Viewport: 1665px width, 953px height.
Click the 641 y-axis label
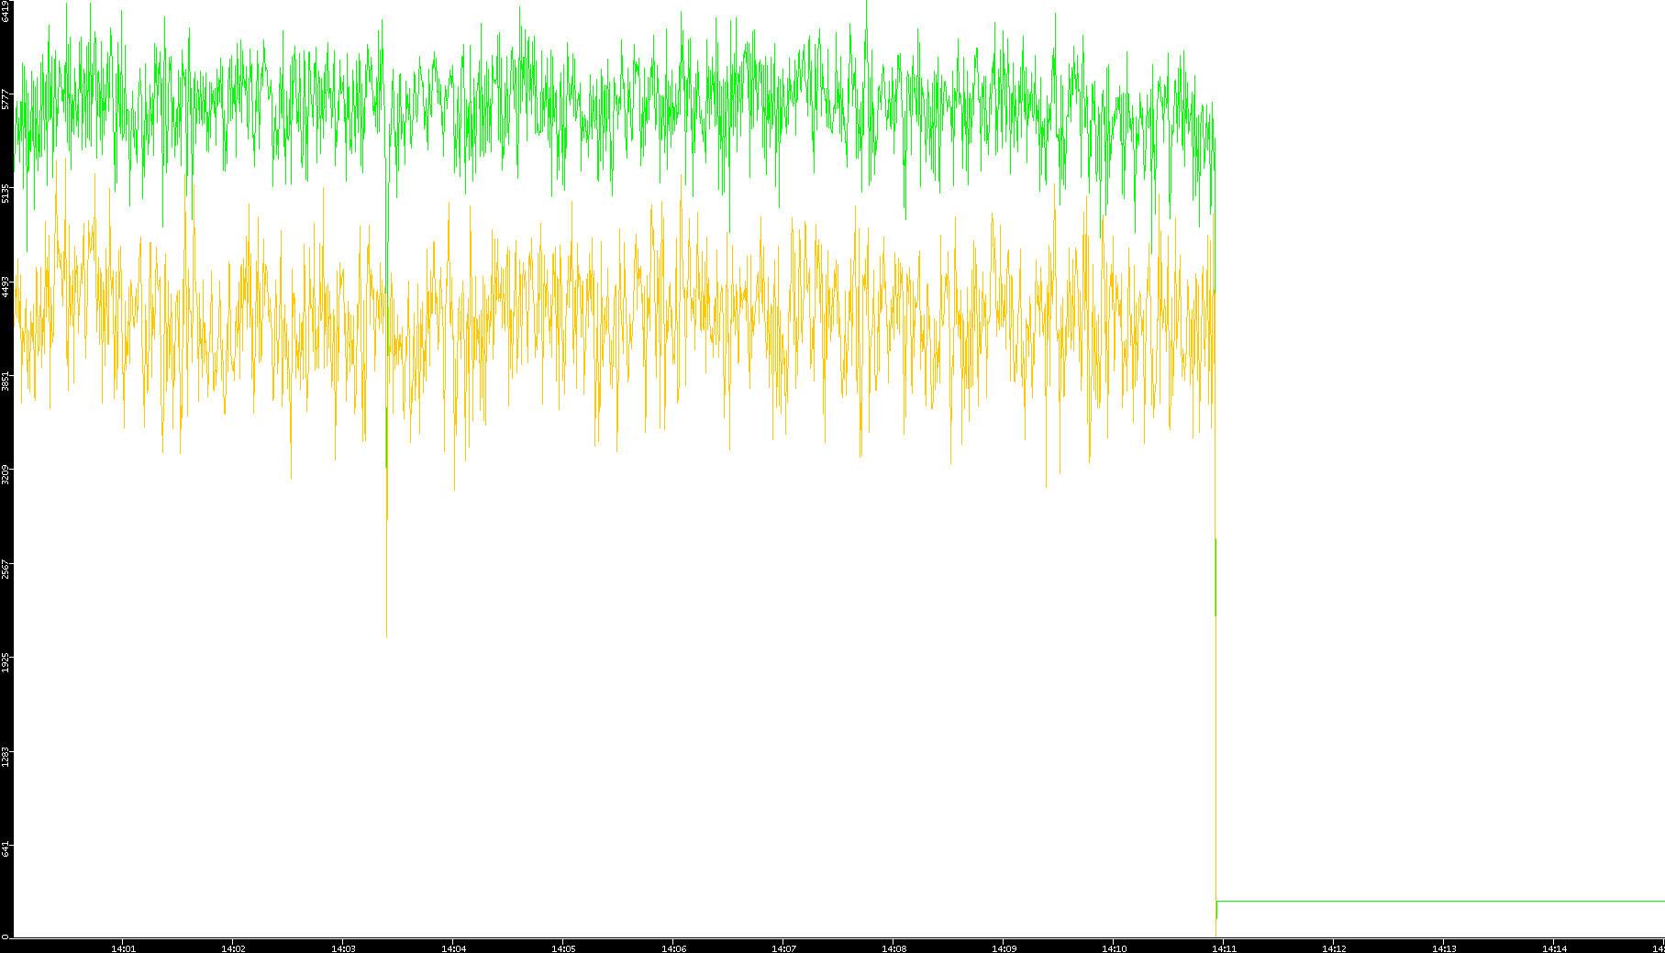[x=6, y=849]
